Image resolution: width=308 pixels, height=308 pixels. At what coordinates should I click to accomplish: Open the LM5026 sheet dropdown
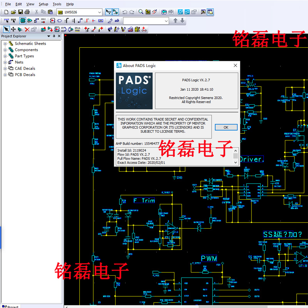tap(100, 12)
